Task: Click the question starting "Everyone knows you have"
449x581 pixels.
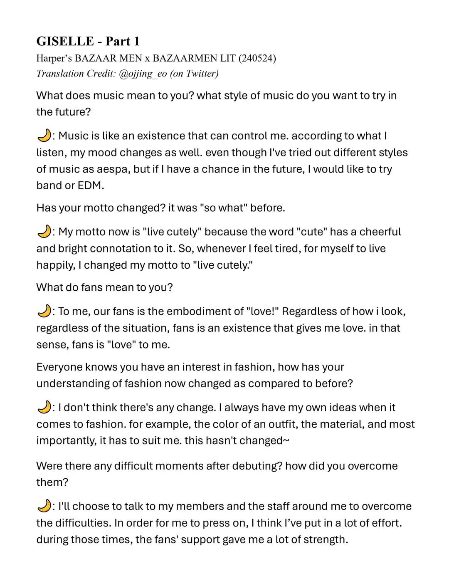Action: pos(190,367)
